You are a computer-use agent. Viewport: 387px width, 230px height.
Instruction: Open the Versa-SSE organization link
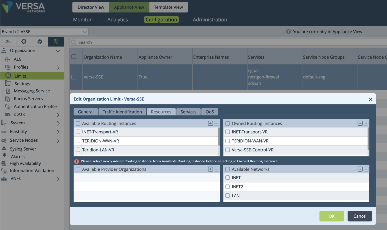(93, 77)
